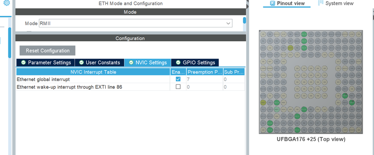Screen dimensions: 374x155
Task: Switch to the User Constants tab
Action: [x=99, y=63]
